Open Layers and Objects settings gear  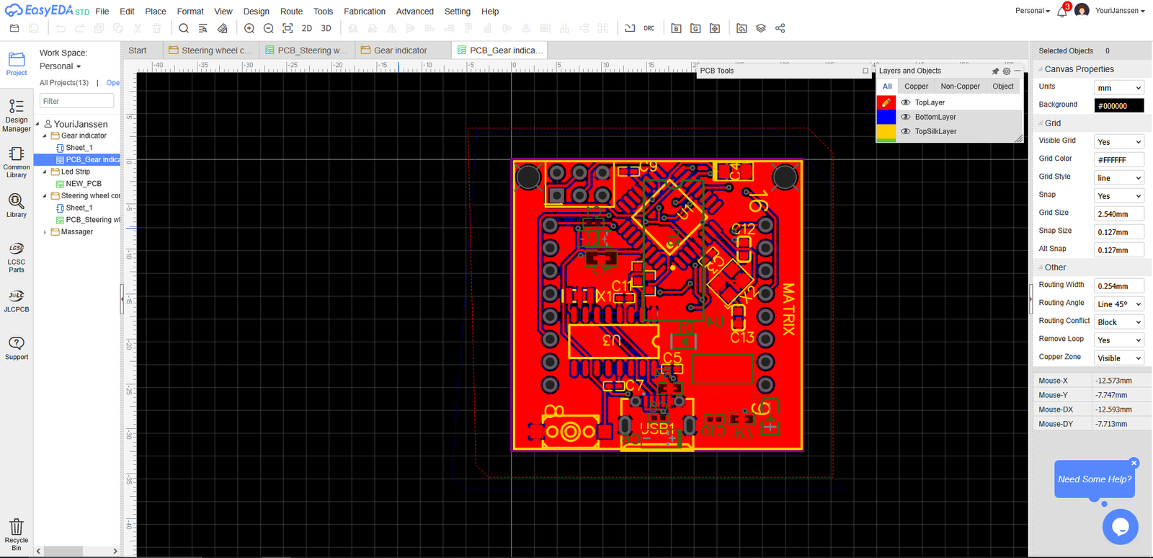pyautogui.click(x=1007, y=71)
